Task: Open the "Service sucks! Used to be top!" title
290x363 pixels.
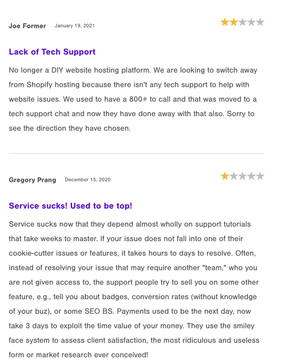Action: 70,206
